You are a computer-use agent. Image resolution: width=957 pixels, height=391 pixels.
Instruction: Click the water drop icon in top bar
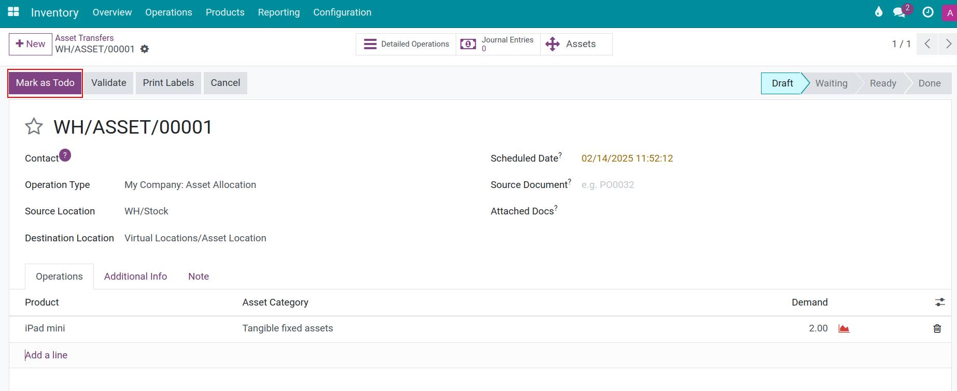click(879, 12)
